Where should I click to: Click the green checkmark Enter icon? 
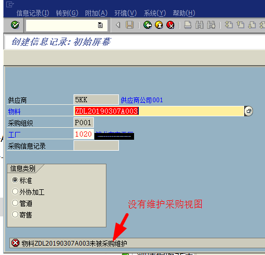click(15, 25)
